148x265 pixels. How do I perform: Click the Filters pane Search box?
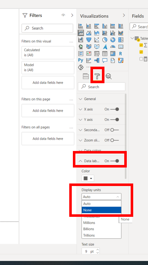tap(47, 28)
